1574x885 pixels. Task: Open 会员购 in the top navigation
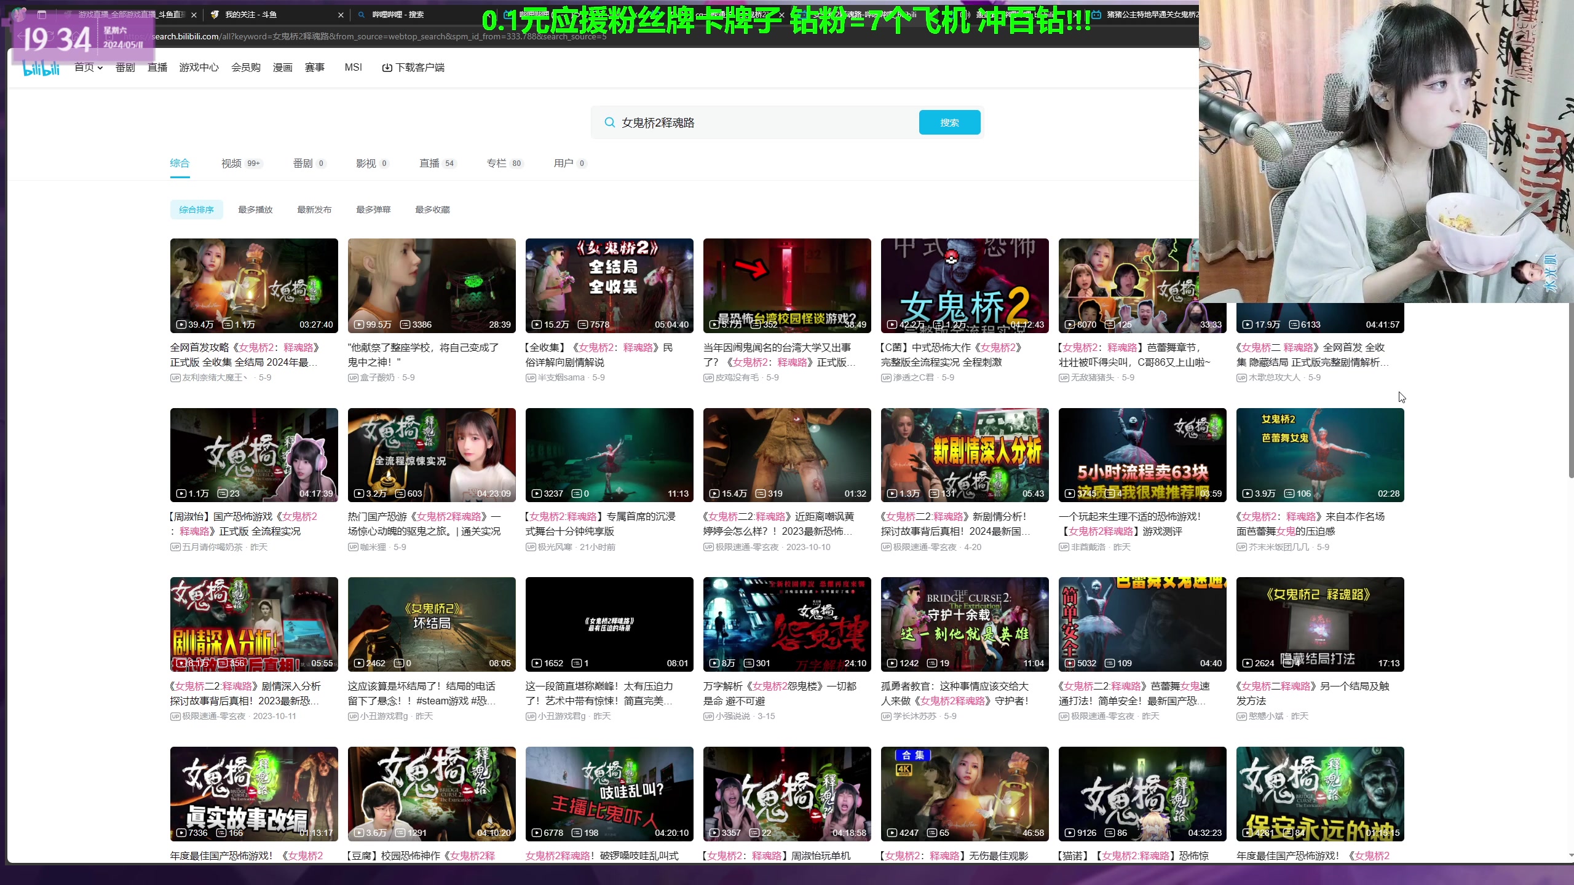pyautogui.click(x=246, y=68)
